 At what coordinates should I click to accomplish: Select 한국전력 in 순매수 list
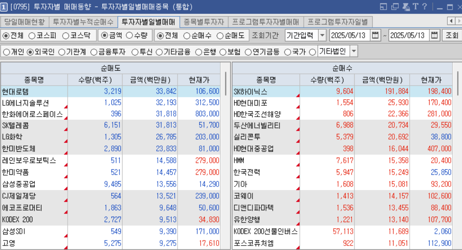pos(247,173)
